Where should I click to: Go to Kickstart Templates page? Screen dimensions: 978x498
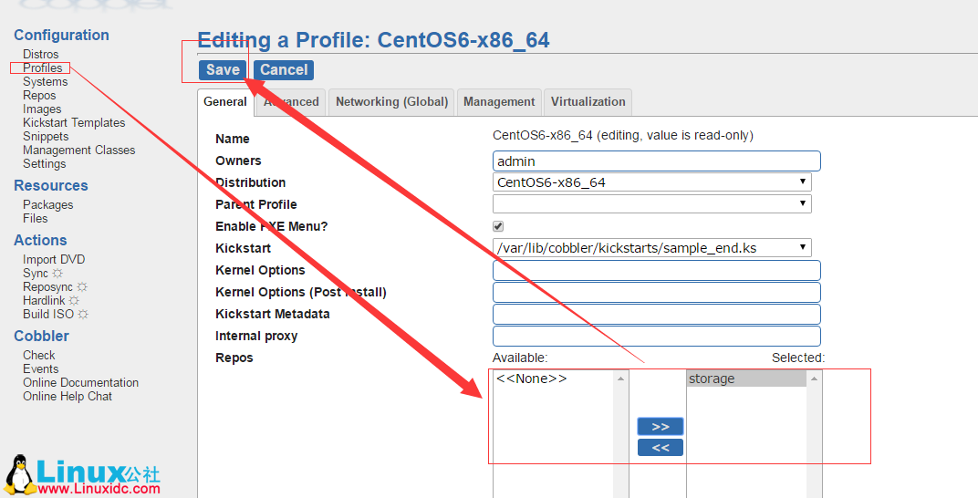[x=74, y=123]
